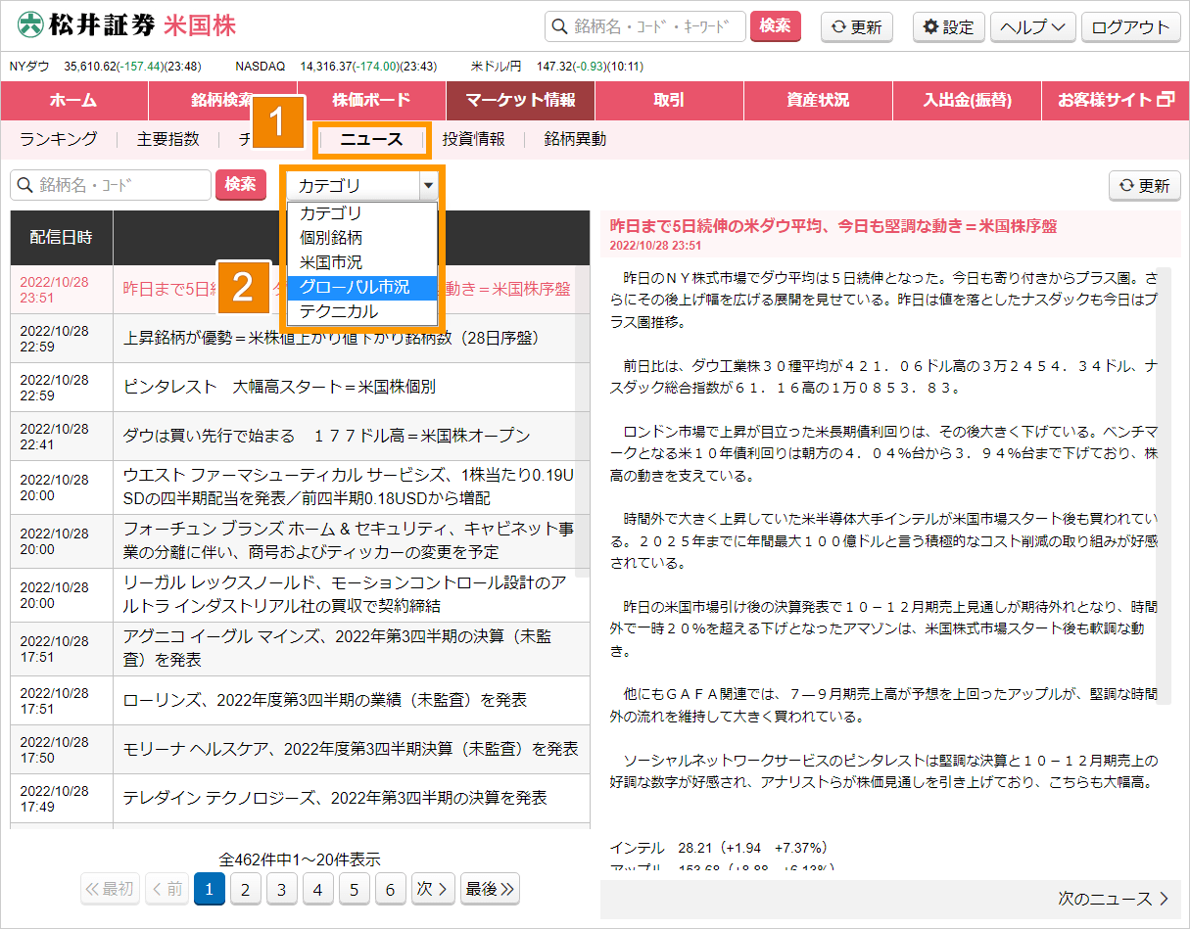
Task: Click the red 検索 button at top
Action: click(775, 26)
